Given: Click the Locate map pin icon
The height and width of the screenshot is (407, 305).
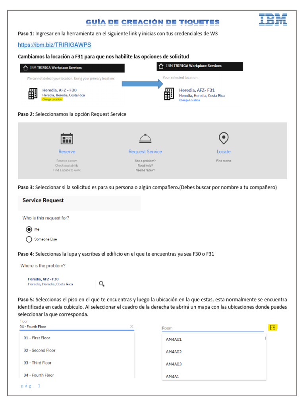Looking at the screenshot, I should (224, 138).
